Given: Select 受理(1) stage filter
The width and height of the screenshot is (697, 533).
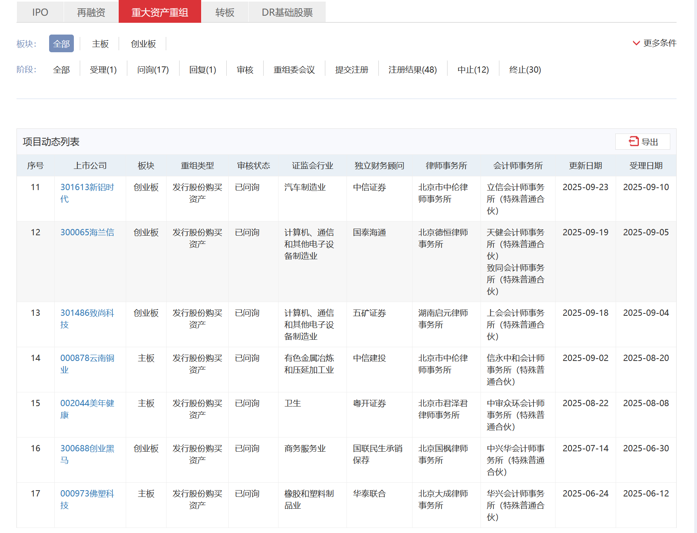Looking at the screenshot, I should [103, 70].
